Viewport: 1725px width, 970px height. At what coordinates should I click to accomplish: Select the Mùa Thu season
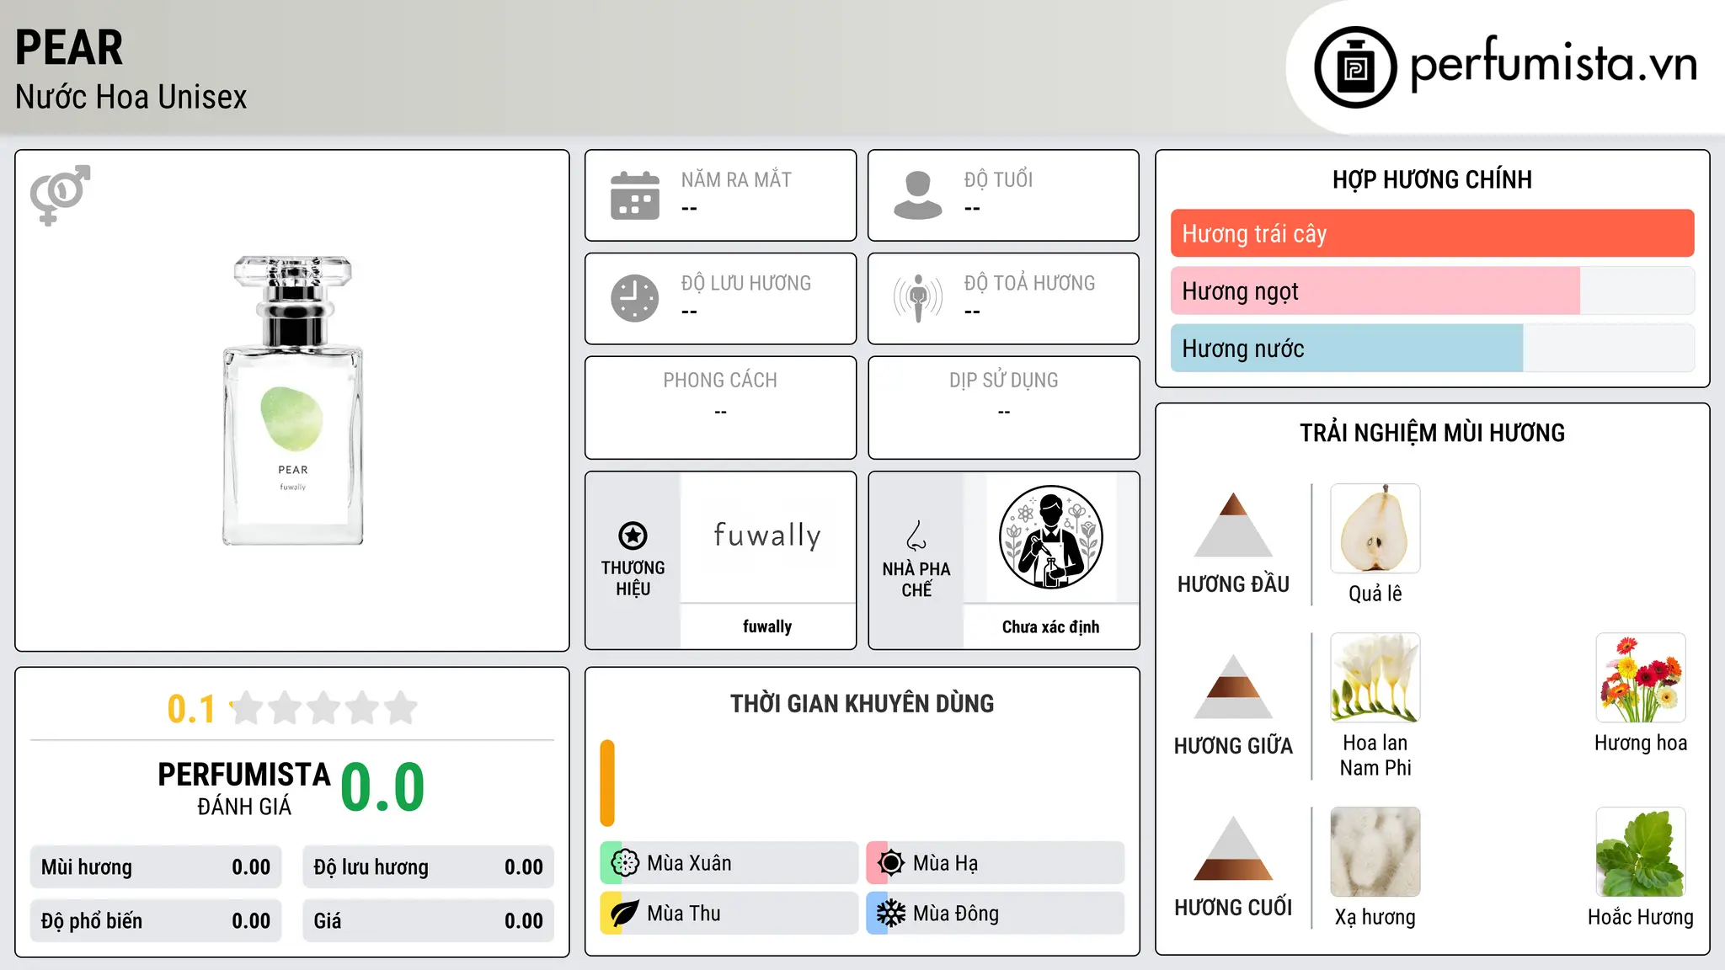(x=729, y=914)
